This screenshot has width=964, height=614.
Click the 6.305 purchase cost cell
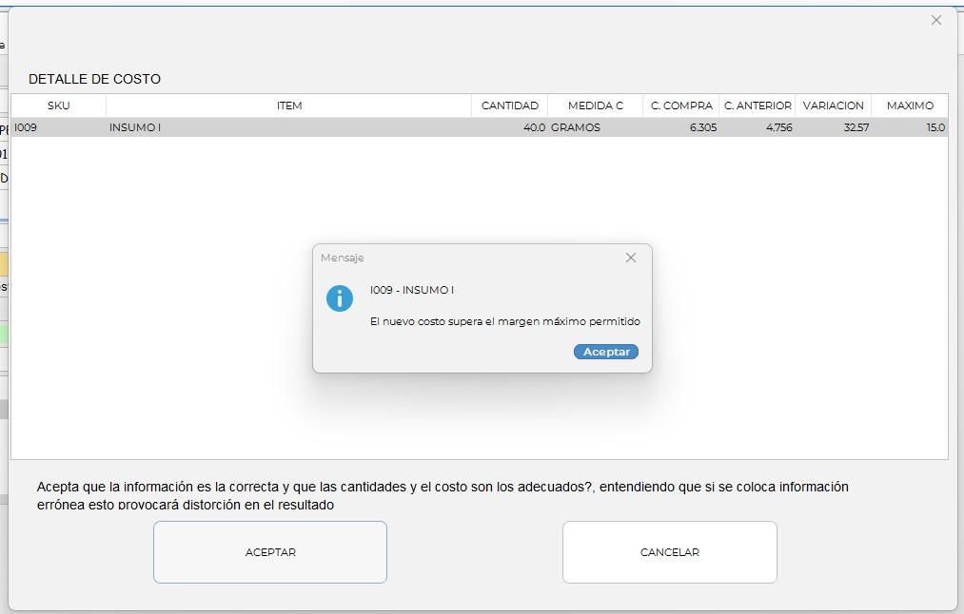(x=681, y=127)
